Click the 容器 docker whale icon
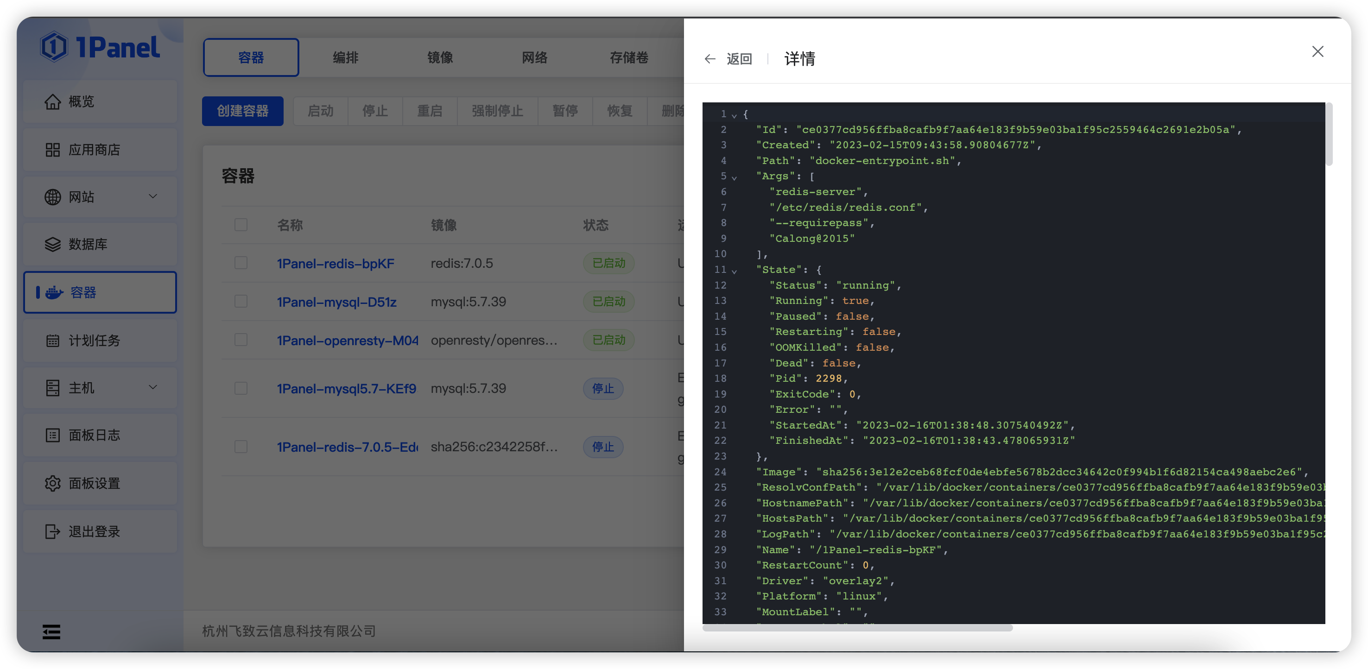This screenshot has height=669, width=1368. coord(54,292)
